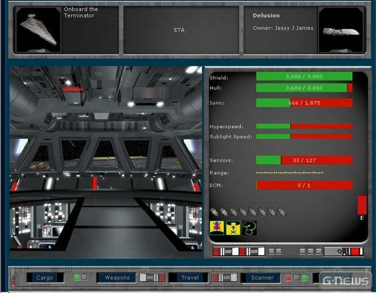The width and height of the screenshot is (376, 293).
Task: Click the Shield 3,000 / 3,000 bar
Action: pyautogui.click(x=304, y=76)
